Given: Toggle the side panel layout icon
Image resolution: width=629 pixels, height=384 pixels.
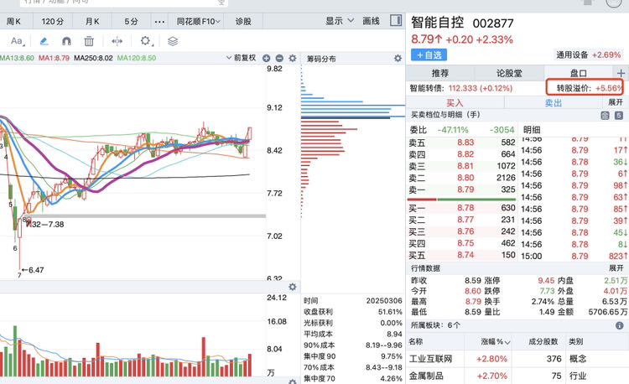Looking at the screenshot, I should click(396, 20).
